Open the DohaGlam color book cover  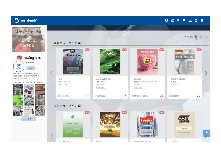point(147,61)
